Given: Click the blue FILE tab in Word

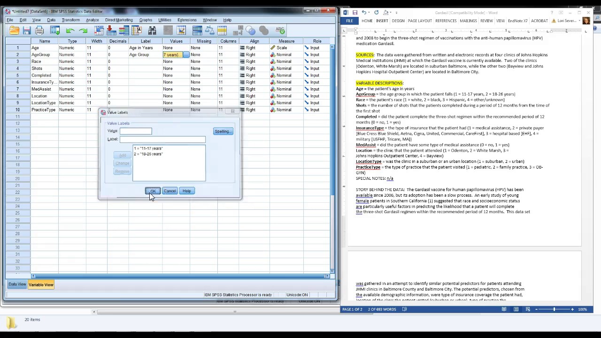Looking at the screenshot, I should 349,21.
